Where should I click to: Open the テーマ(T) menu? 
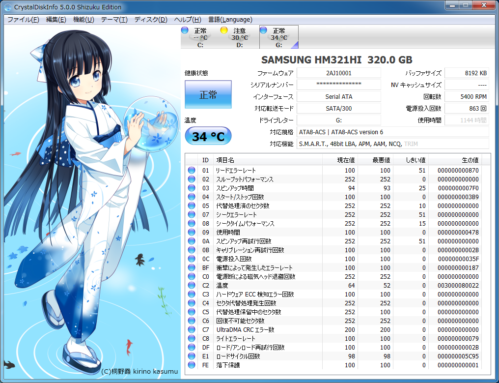pos(114,20)
